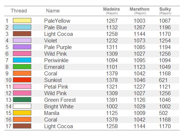Select Marathon value 1085 for Pale Purple
The height and width of the screenshot is (134, 184).
139,47
